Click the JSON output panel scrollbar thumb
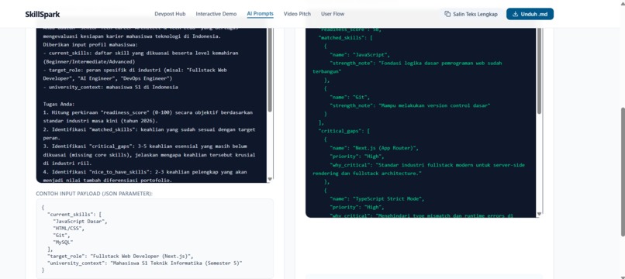625x279 pixels. pyautogui.click(x=539, y=71)
